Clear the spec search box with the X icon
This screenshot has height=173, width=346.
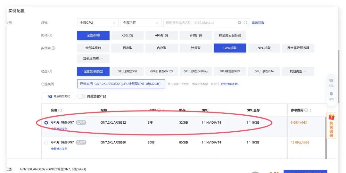click(240, 23)
